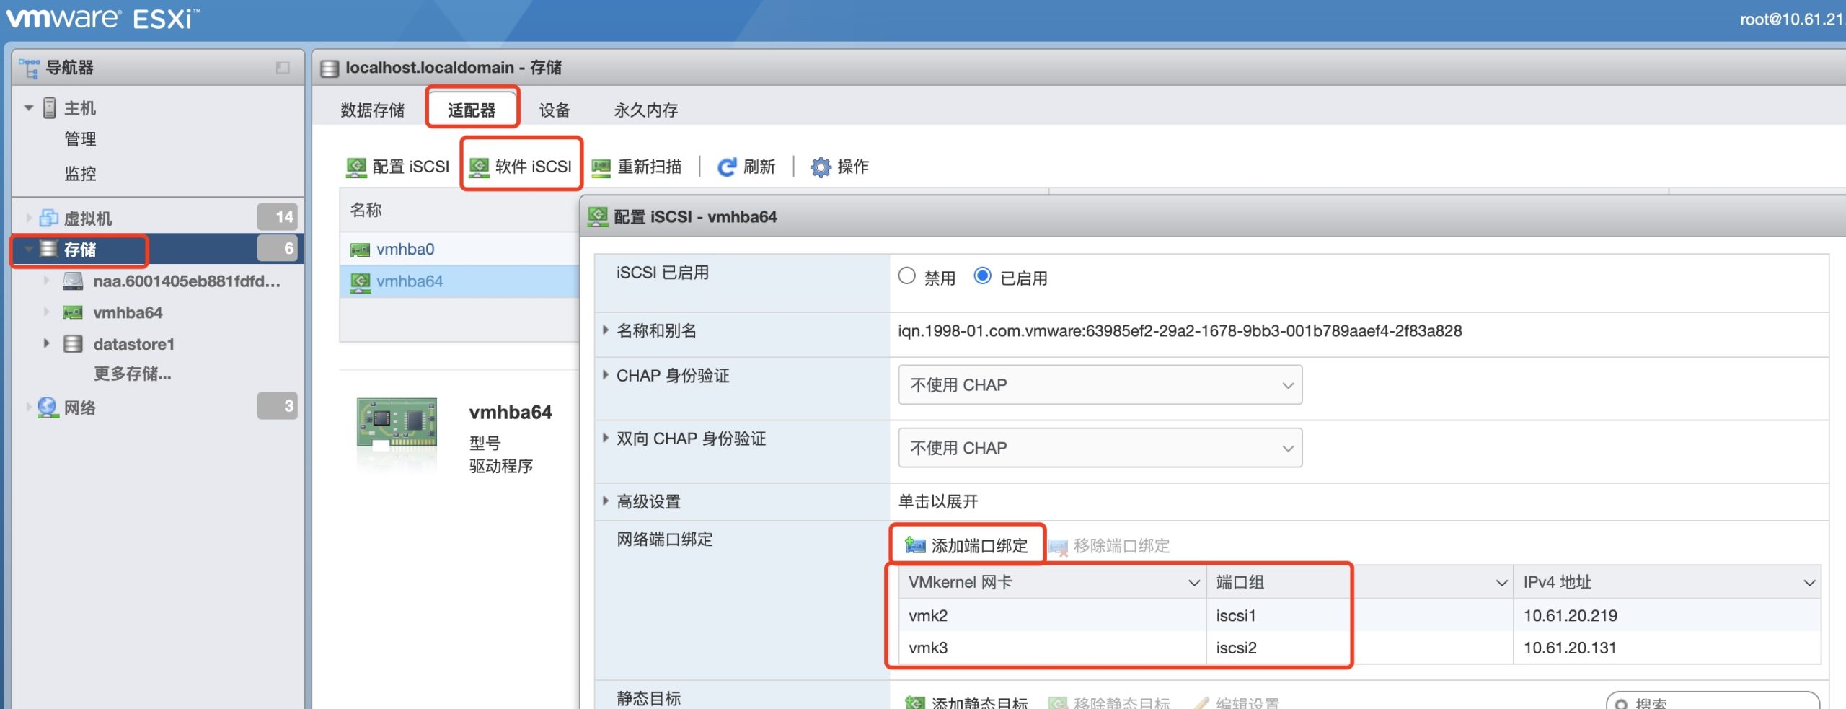
Task: Switch to the 永久内存 tab
Action: (646, 110)
